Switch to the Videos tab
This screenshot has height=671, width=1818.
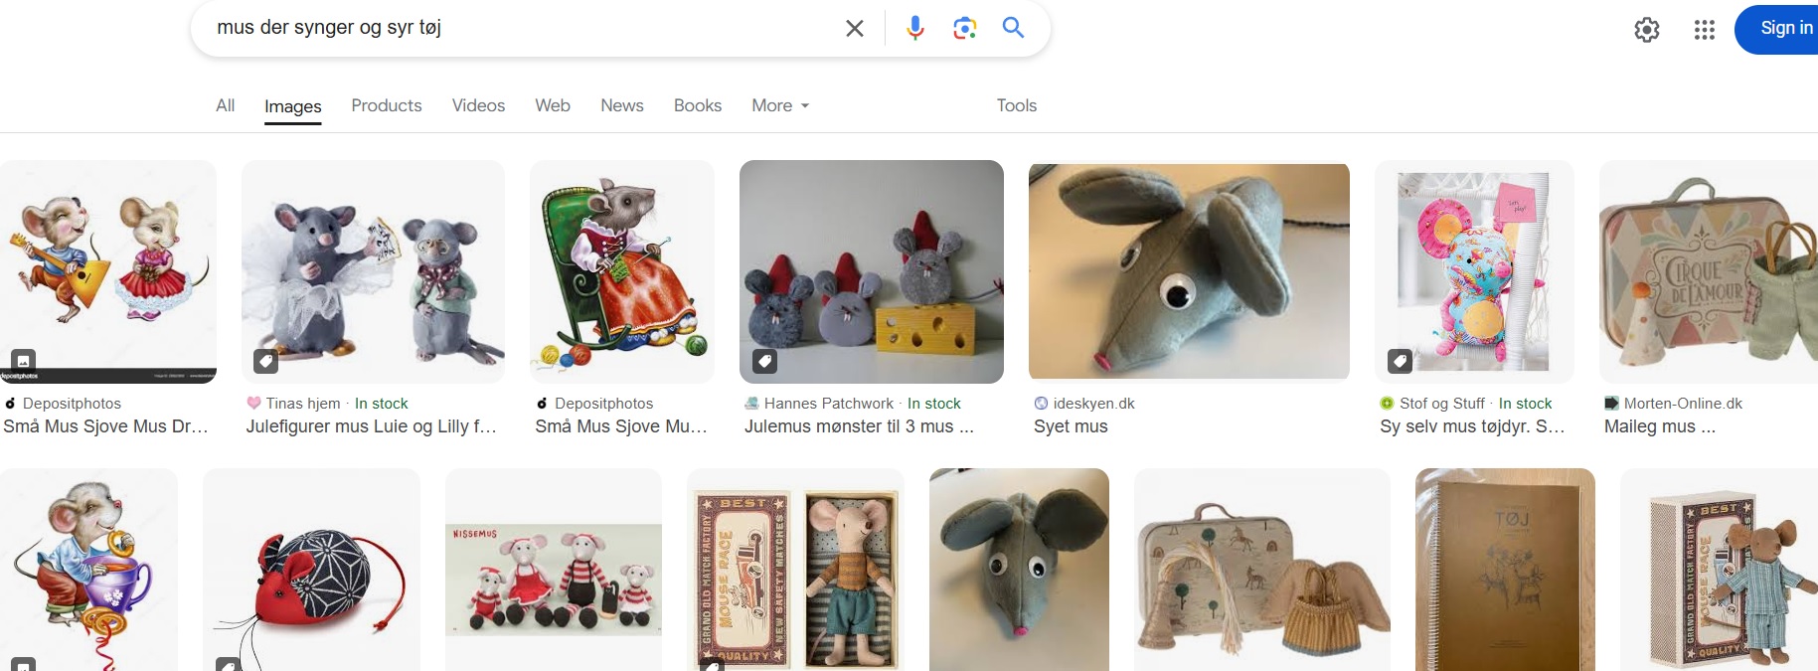pos(478,105)
